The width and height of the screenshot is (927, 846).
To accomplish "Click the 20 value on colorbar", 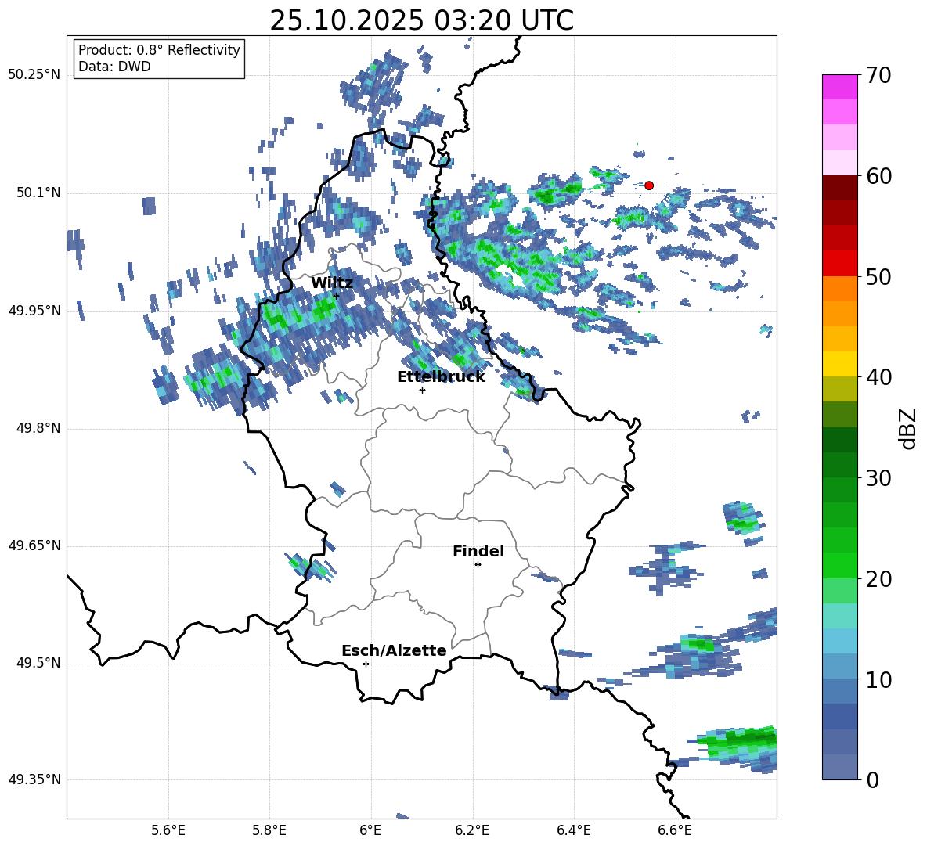I will [879, 579].
